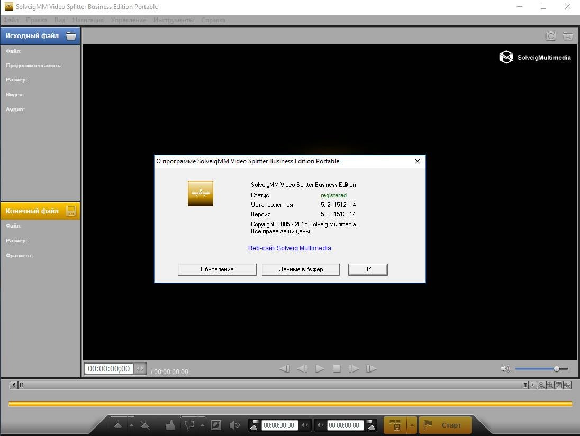Click the Старт button
This screenshot has height=436, width=580.
[x=445, y=425]
